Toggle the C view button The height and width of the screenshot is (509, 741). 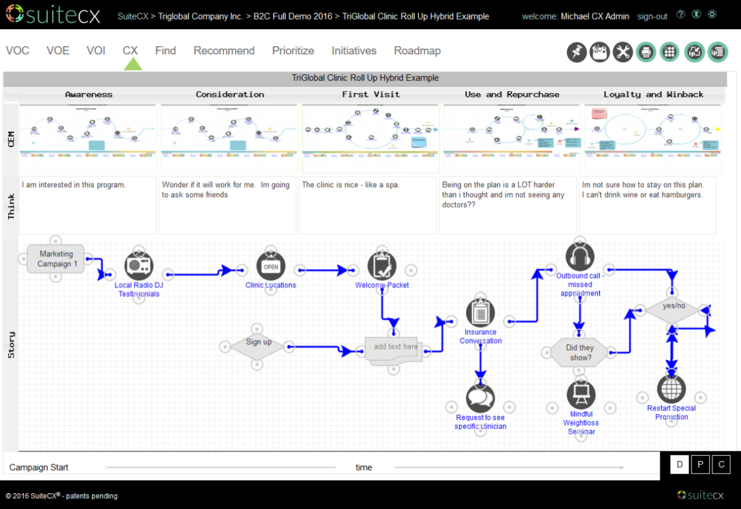[721, 465]
